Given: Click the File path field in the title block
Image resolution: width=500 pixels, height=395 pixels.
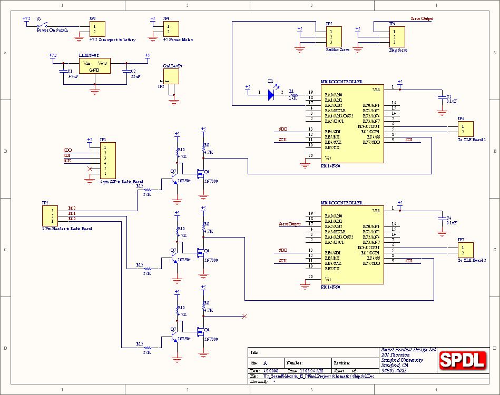Looking at the screenshot, I should coord(316,377).
